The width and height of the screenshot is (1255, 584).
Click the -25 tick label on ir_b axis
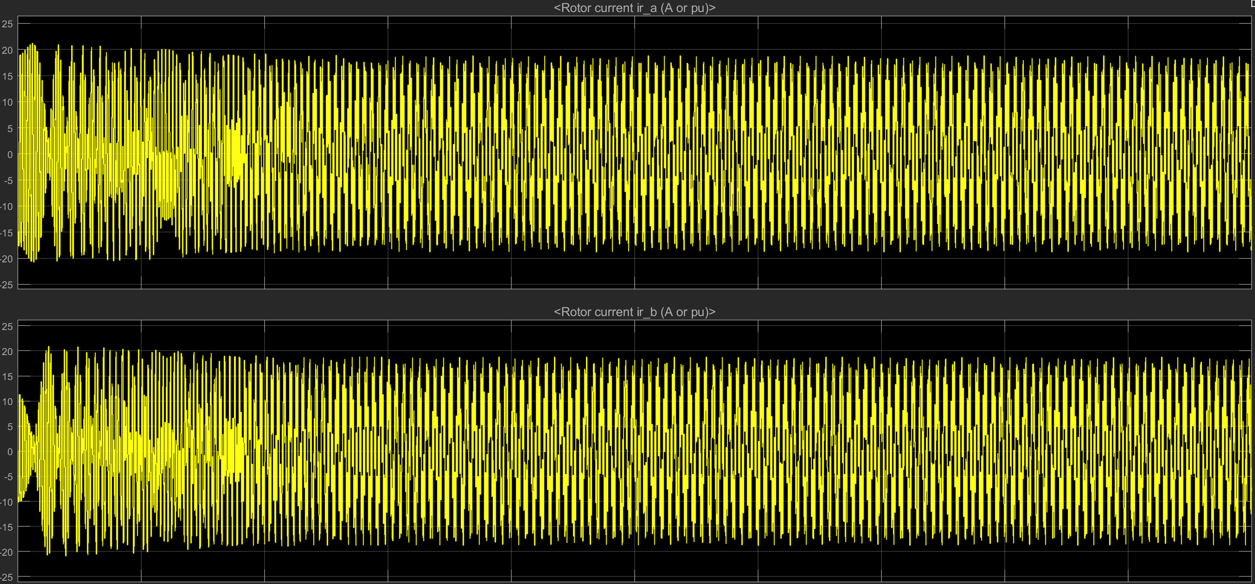coord(6,577)
